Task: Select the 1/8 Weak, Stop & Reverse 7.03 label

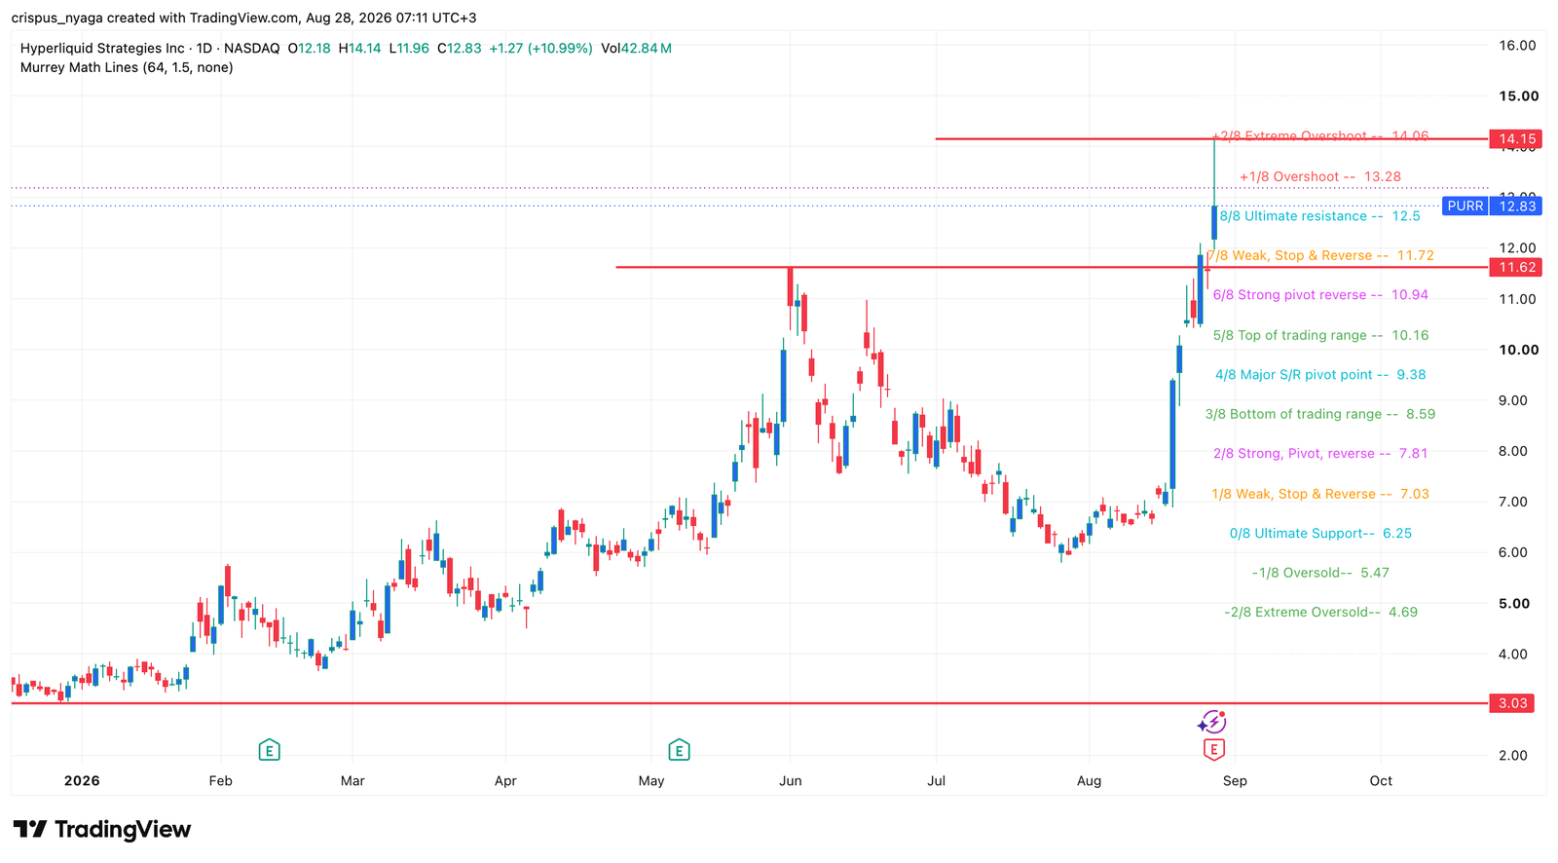Action: tap(1320, 494)
